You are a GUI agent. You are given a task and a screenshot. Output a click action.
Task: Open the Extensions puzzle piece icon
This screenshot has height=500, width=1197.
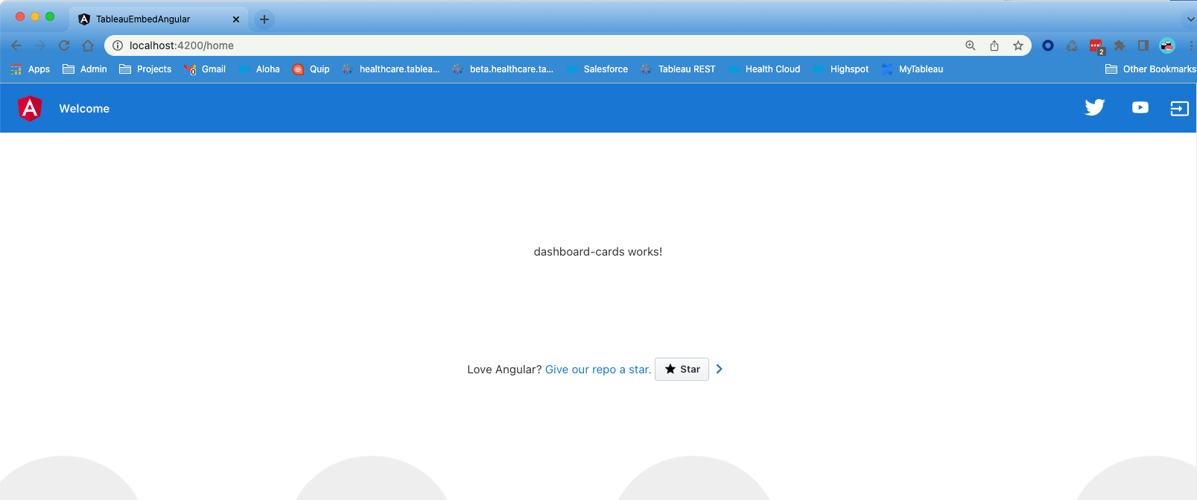click(x=1119, y=45)
